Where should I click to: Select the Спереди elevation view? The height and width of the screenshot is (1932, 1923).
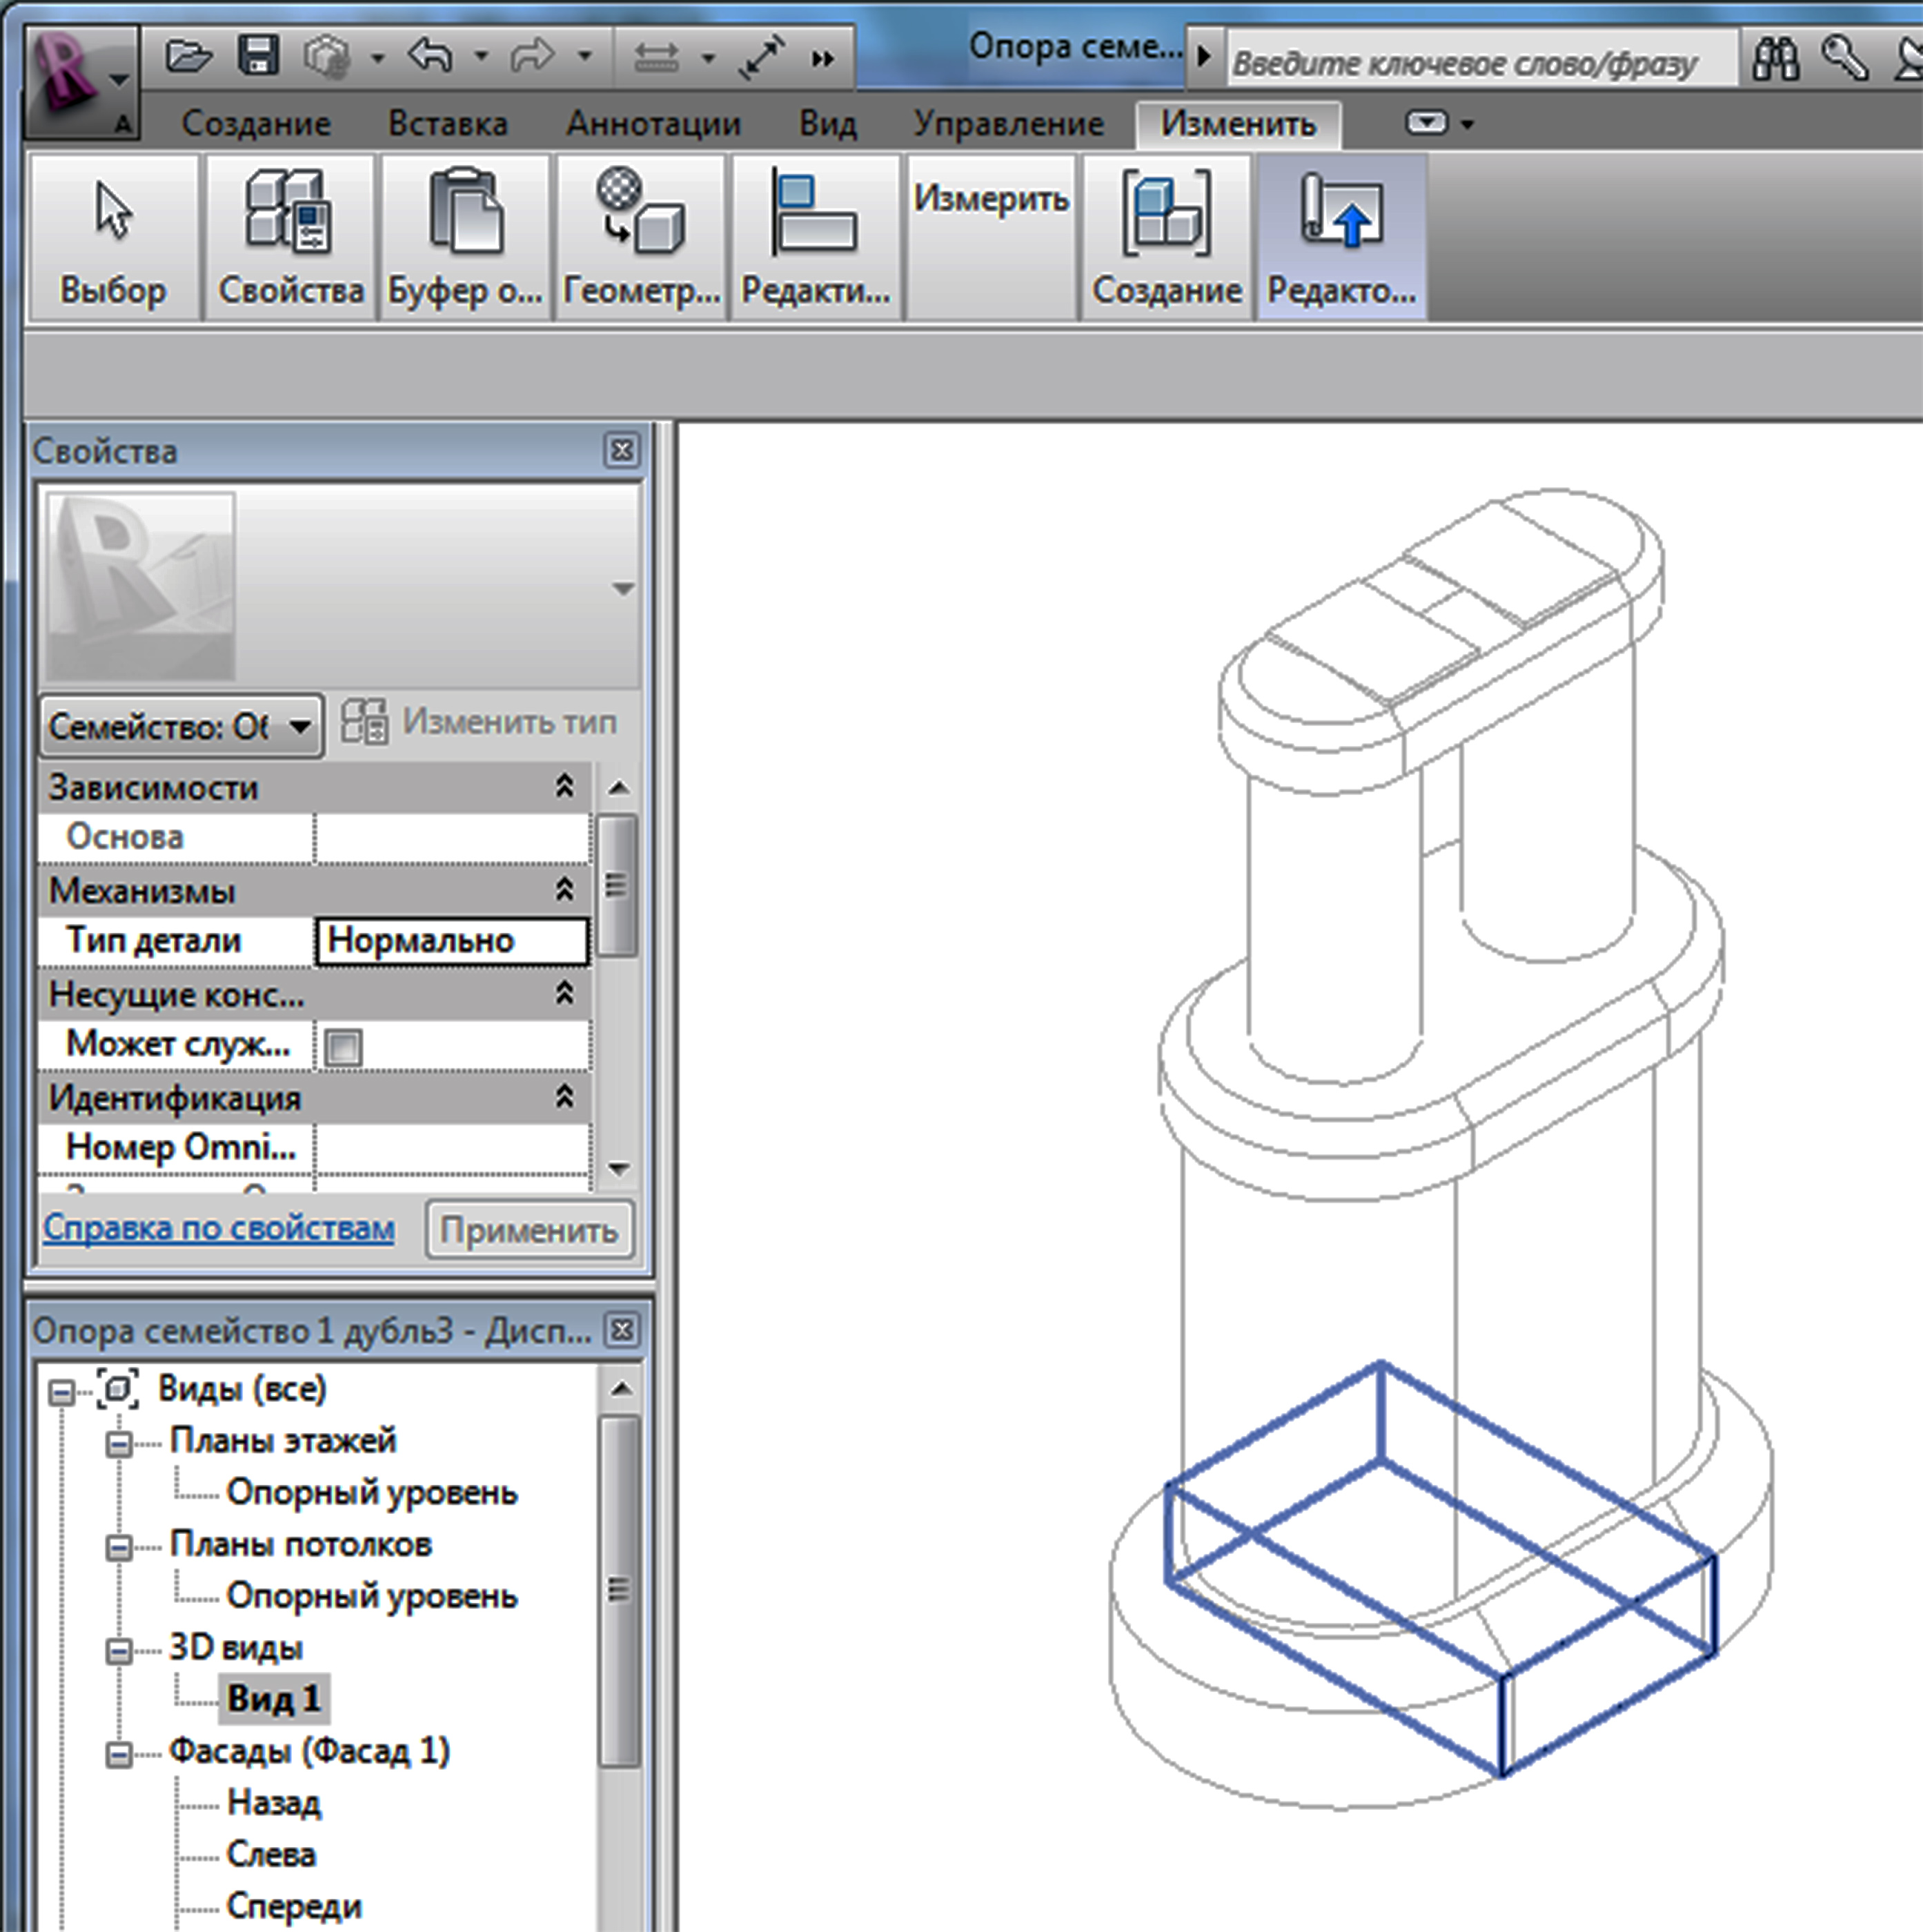click(x=293, y=1905)
